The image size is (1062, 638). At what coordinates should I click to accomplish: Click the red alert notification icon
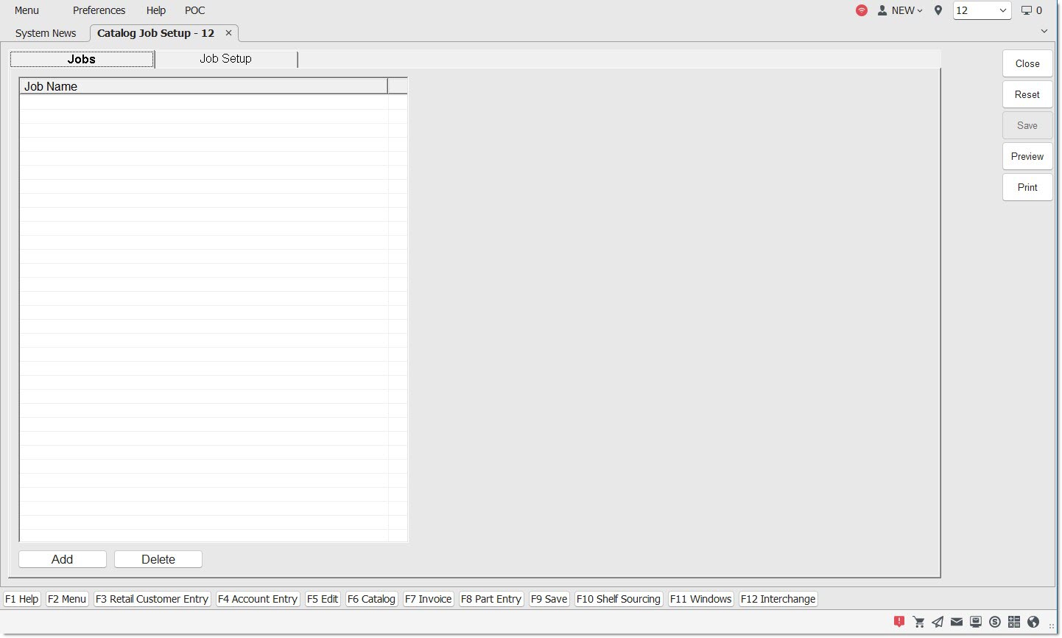899,622
